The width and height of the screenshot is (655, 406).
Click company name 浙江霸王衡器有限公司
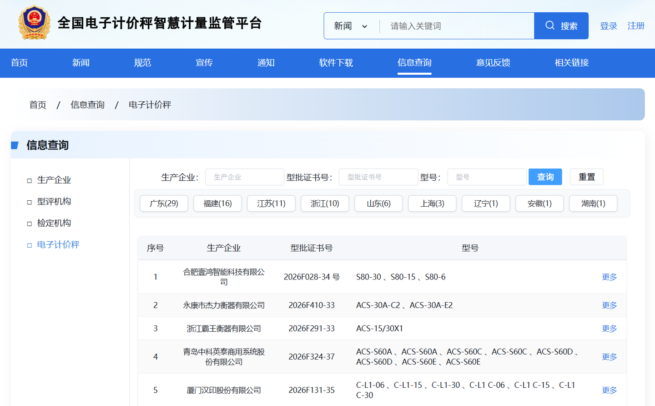[224, 329]
